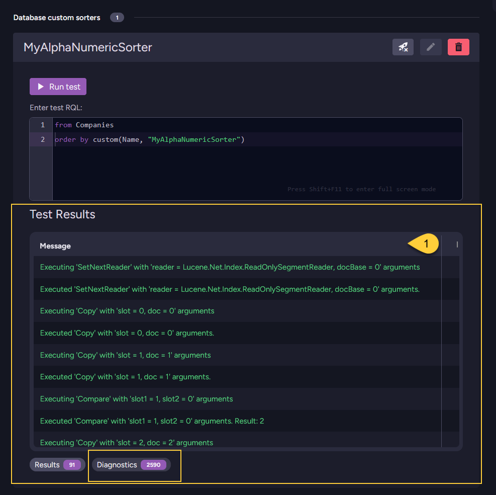This screenshot has width=496, height=495.
Task: Click the Test Results heading
Action: pyautogui.click(x=62, y=214)
